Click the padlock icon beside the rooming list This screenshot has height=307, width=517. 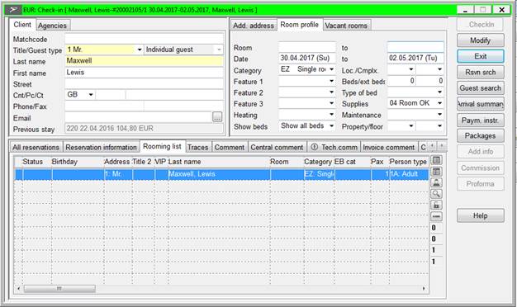(x=436, y=205)
